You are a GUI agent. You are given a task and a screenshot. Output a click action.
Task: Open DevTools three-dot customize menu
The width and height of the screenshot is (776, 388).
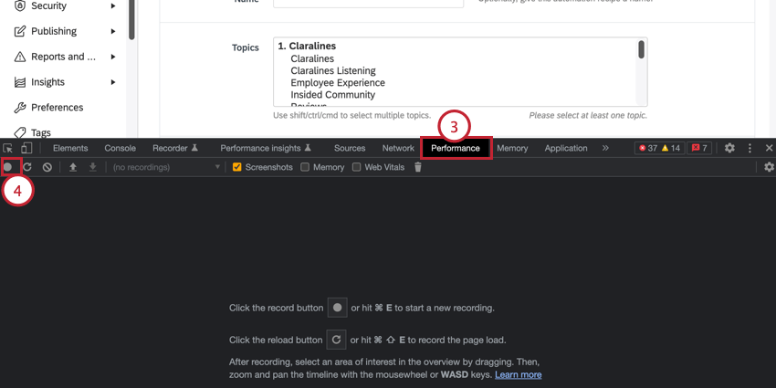click(750, 148)
